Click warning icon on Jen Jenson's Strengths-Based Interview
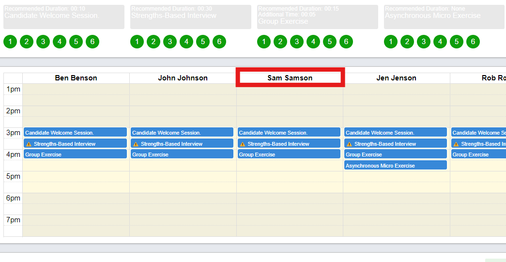The width and height of the screenshot is (506, 262). point(350,144)
